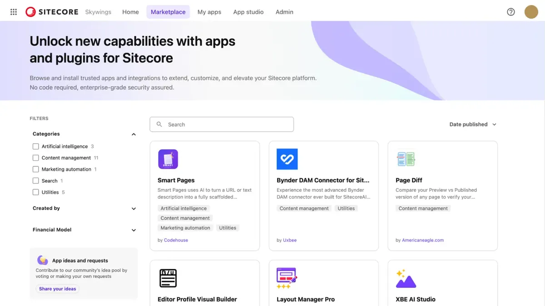Click the search magnifier icon

(159, 124)
